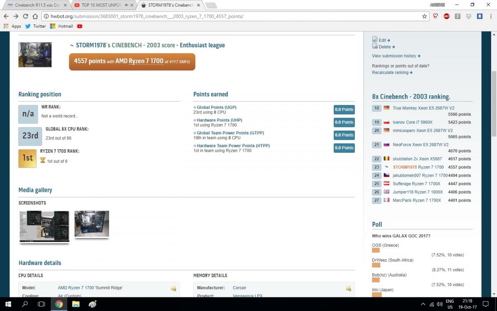This screenshot has height=311, width=497.
Task: Open Sufferage Ryzen 7 1700X entry
Action: (x=417, y=184)
